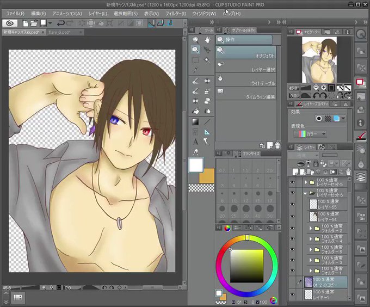Viewport: 370px width, 307px height.
Task: Select the Move layer tool
Action: tap(207, 50)
